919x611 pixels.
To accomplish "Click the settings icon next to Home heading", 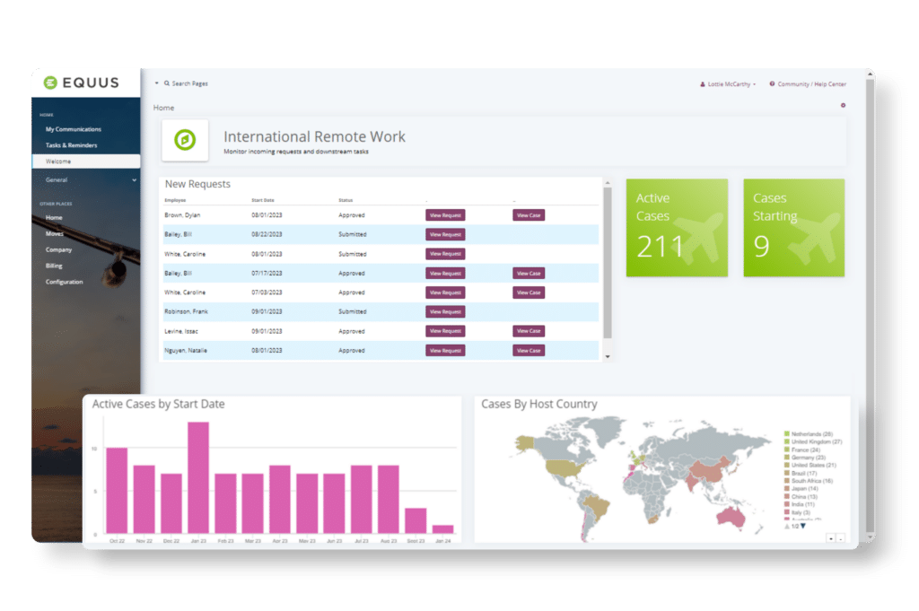I will (842, 105).
